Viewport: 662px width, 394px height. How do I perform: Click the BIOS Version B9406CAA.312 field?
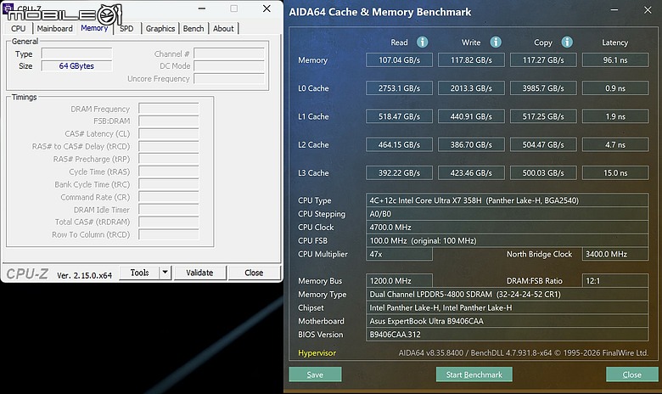[507, 335]
